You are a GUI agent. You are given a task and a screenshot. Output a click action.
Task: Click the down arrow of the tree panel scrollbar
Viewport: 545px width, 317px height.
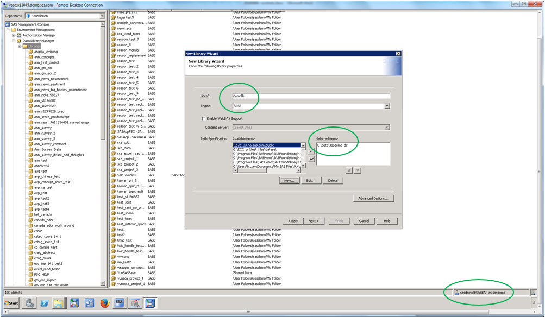point(103,283)
